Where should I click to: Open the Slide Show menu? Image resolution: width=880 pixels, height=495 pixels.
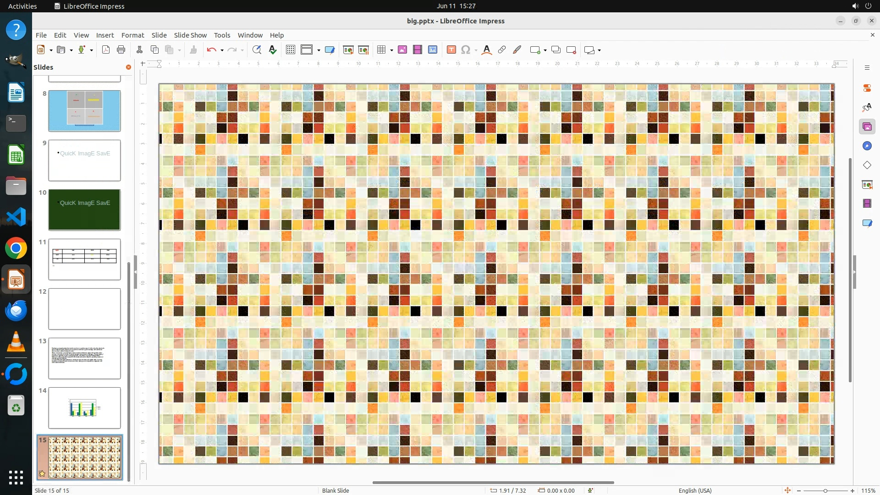click(190, 35)
